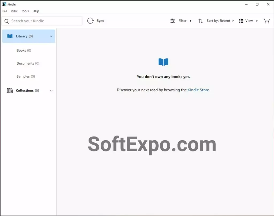Click the Library open book icon

click(x=10, y=36)
